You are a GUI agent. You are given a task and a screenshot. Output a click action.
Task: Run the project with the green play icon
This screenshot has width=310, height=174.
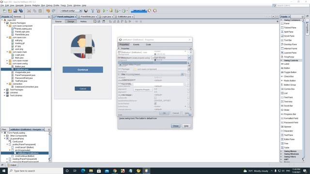tap(104, 11)
